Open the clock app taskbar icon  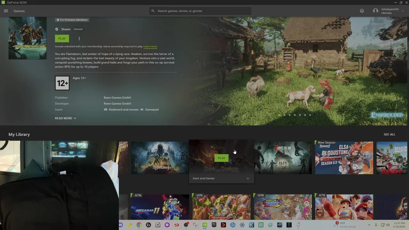click(158, 225)
